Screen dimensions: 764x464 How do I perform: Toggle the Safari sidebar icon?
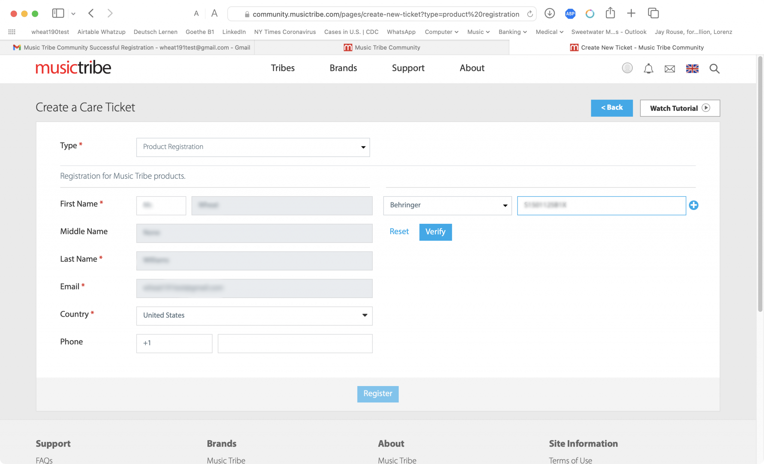(58, 14)
